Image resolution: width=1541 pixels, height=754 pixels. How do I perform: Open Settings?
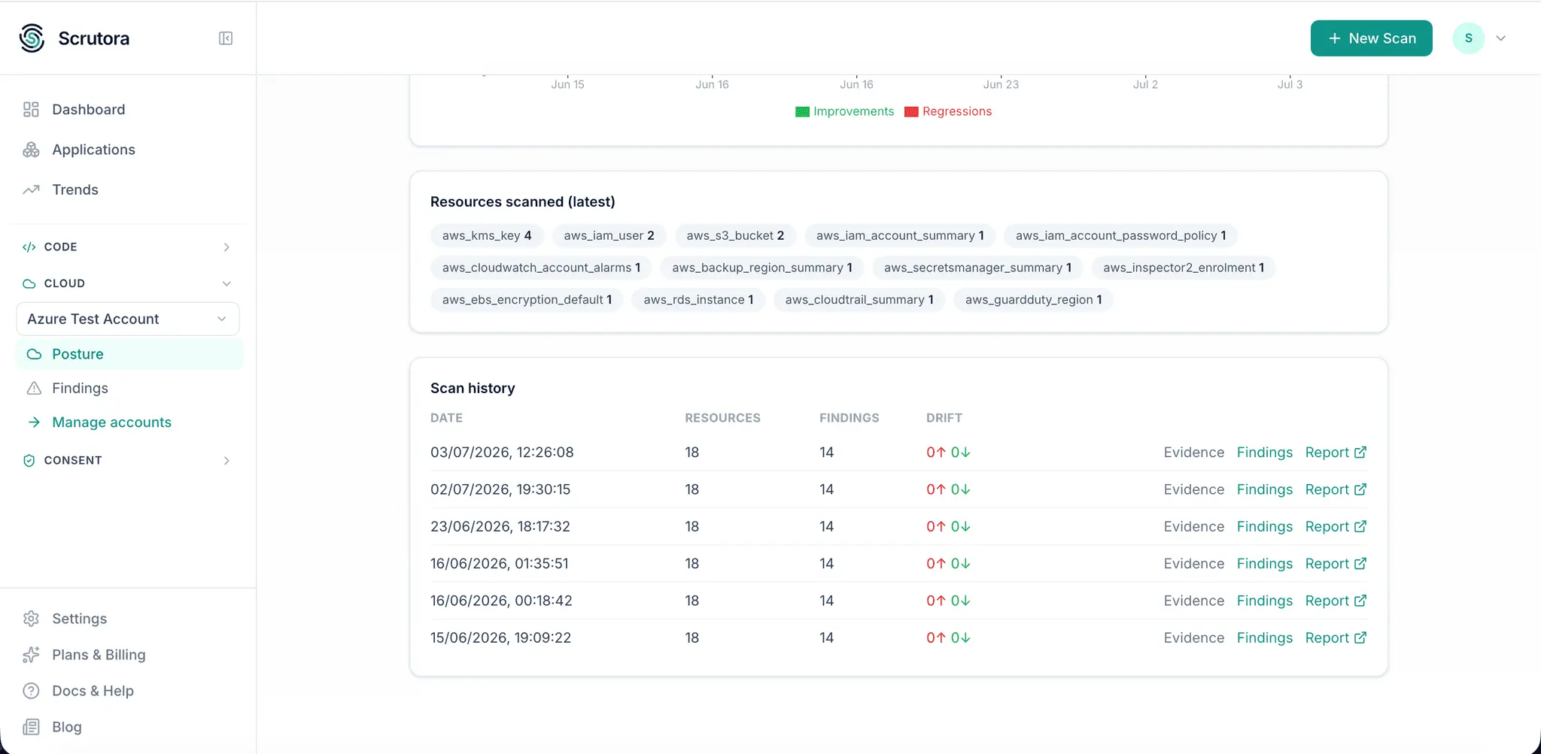[79, 619]
